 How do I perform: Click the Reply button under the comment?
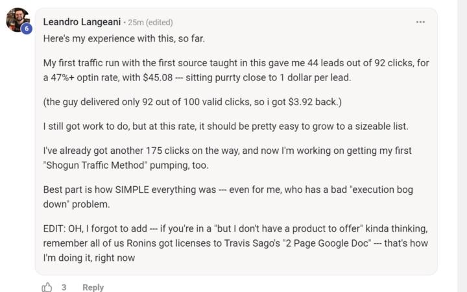click(93, 287)
